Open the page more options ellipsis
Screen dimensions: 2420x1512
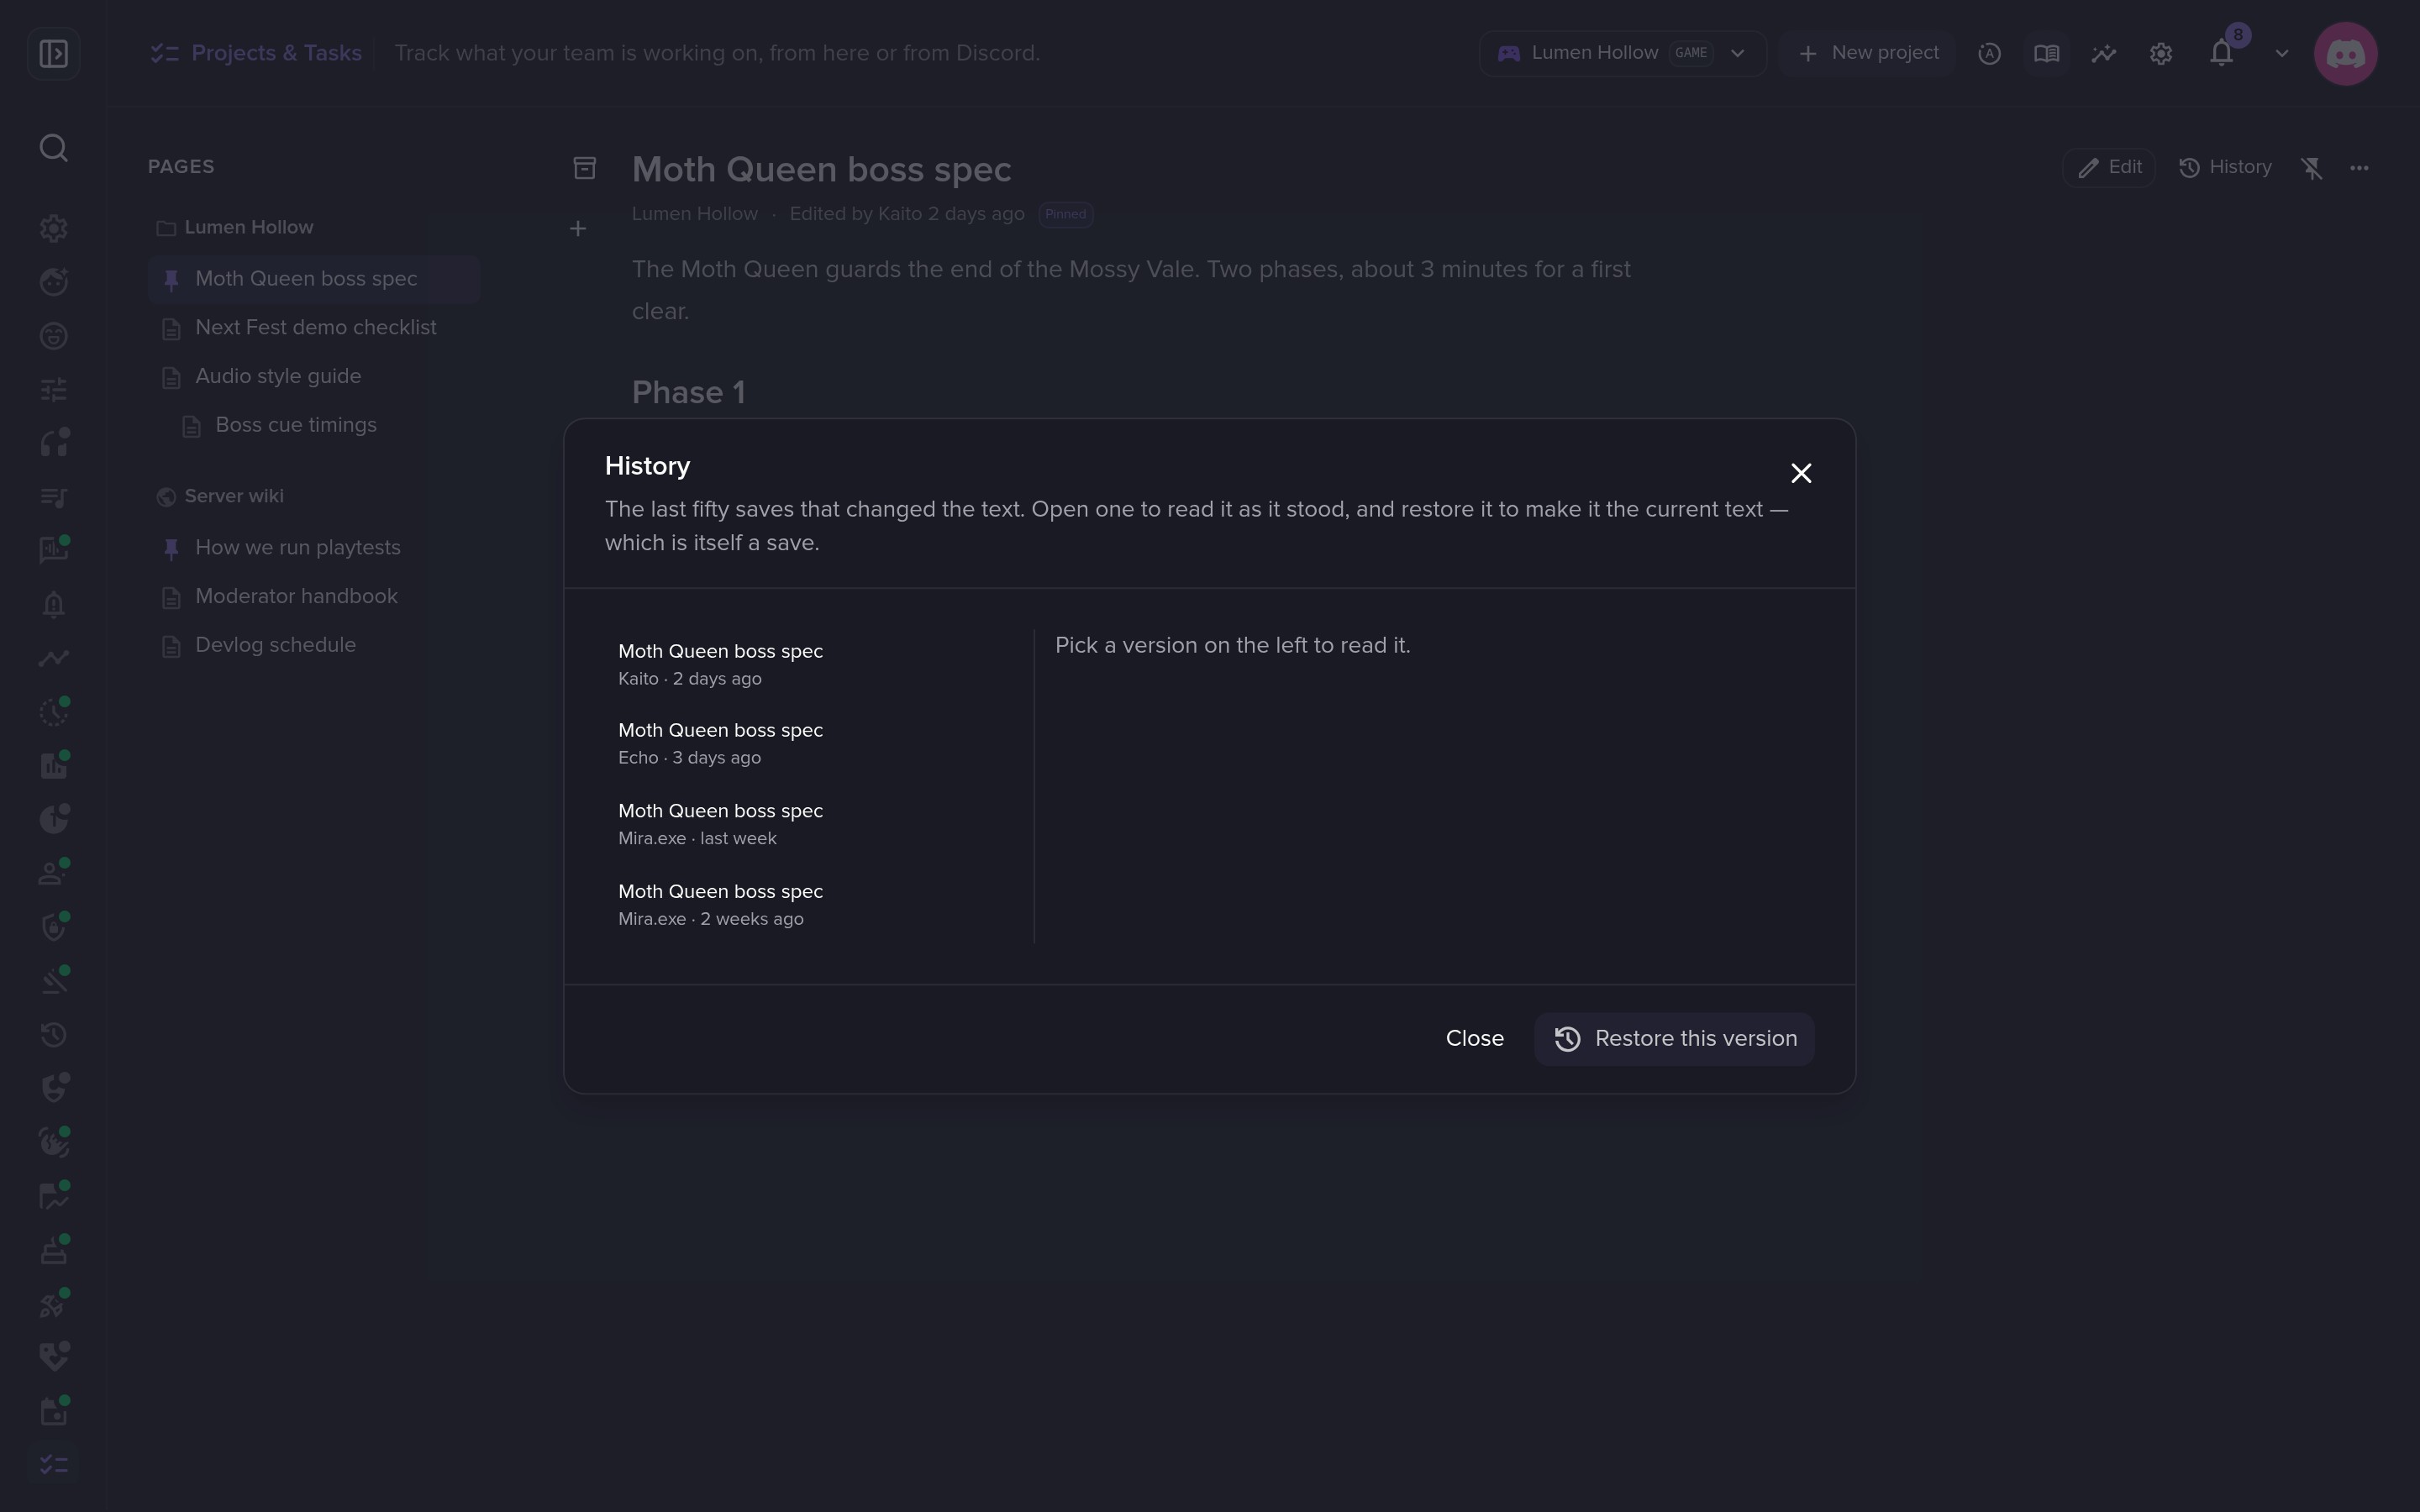(2359, 167)
